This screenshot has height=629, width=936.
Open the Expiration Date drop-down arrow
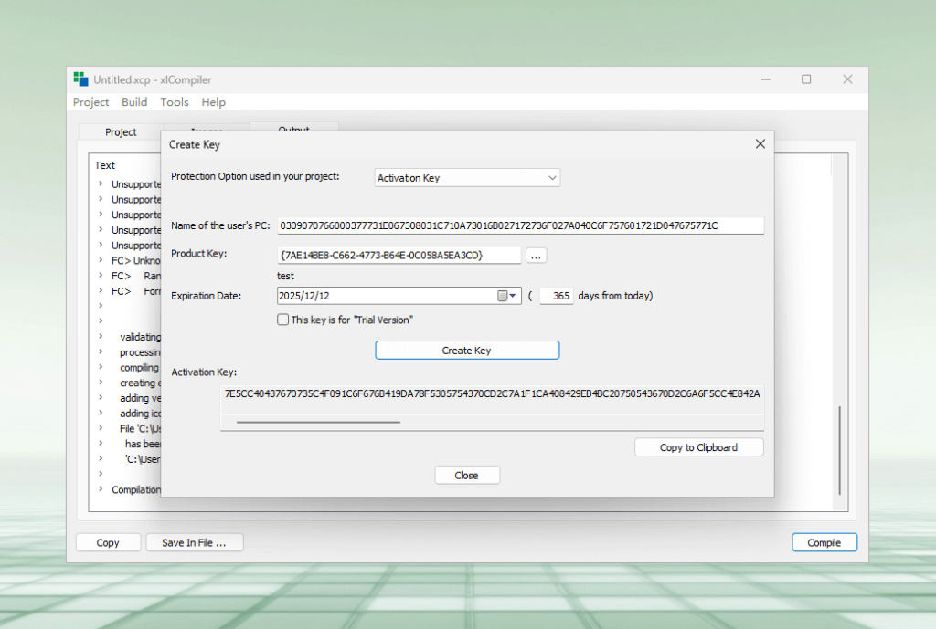coord(511,295)
